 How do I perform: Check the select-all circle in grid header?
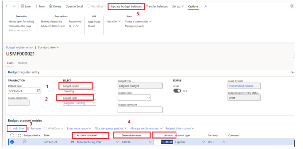tap(12, 135)
